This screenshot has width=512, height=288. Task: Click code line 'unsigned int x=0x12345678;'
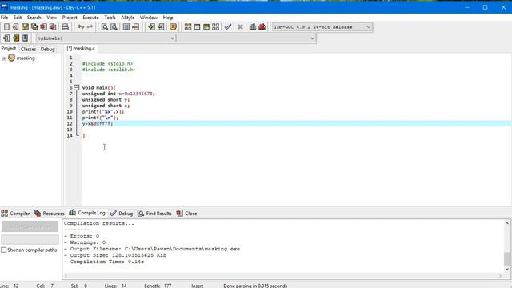tap(118, 94)
